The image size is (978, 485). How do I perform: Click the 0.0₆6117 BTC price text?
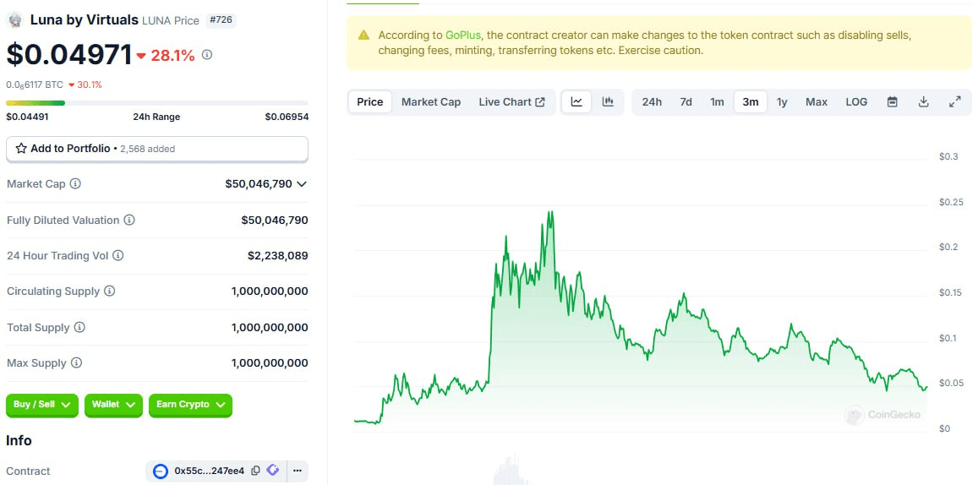tap(35, 84)
